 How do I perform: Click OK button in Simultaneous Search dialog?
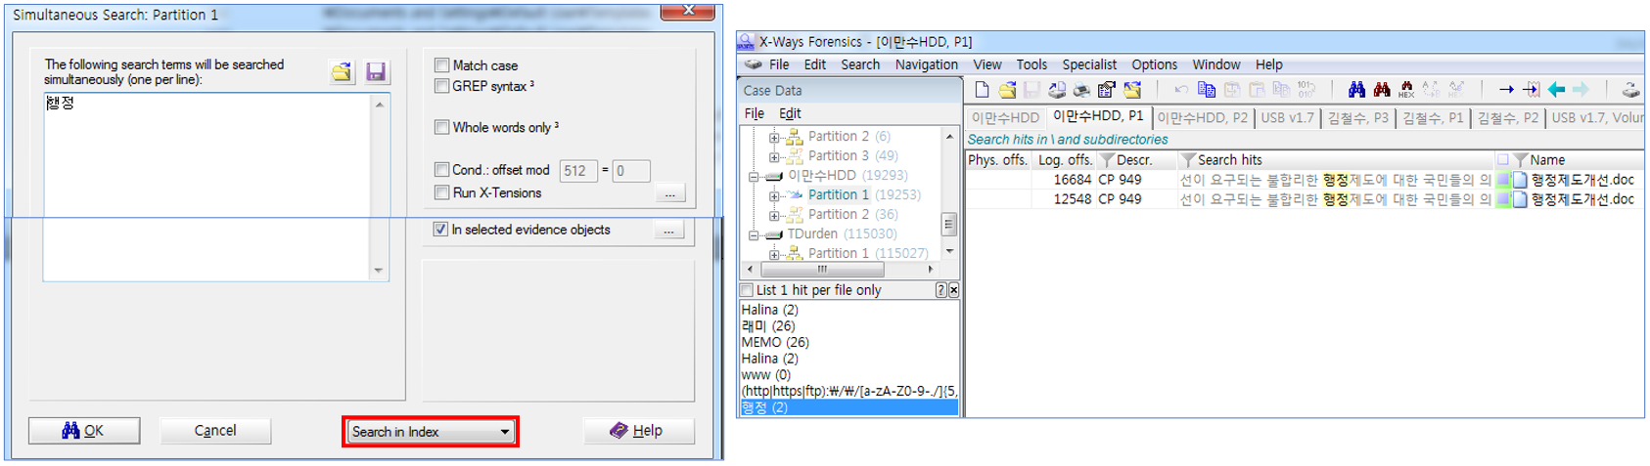pyautogui.click(x=84, y=431)
